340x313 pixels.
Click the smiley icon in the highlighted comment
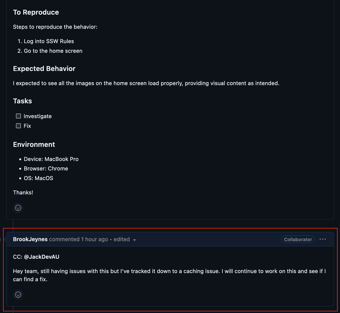[18, 294]
